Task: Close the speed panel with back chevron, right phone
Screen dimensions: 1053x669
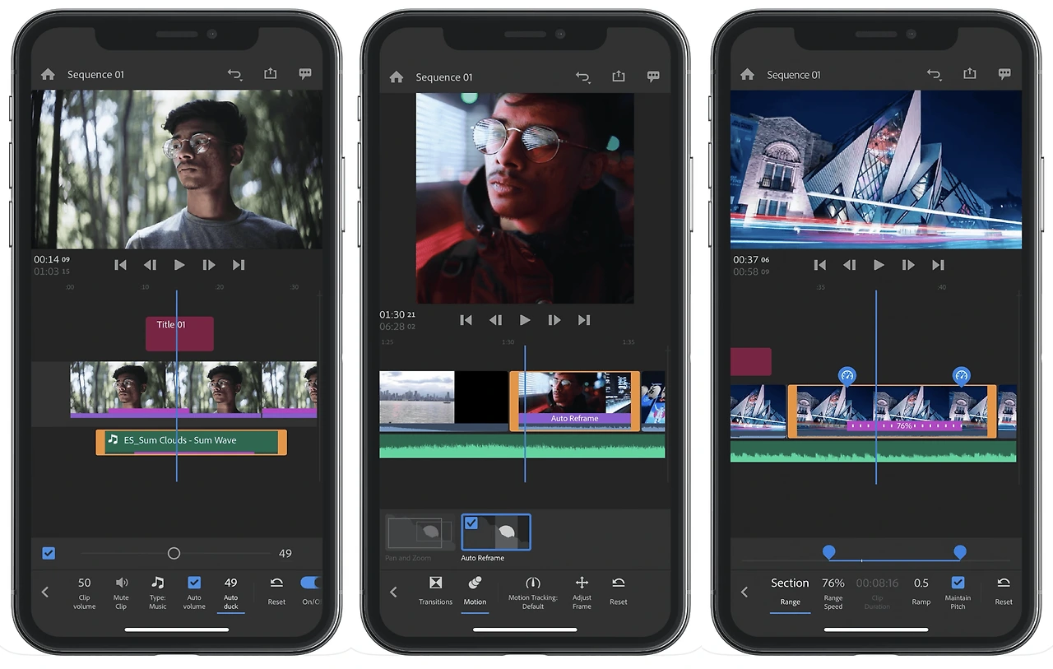Action: [745, 592]
